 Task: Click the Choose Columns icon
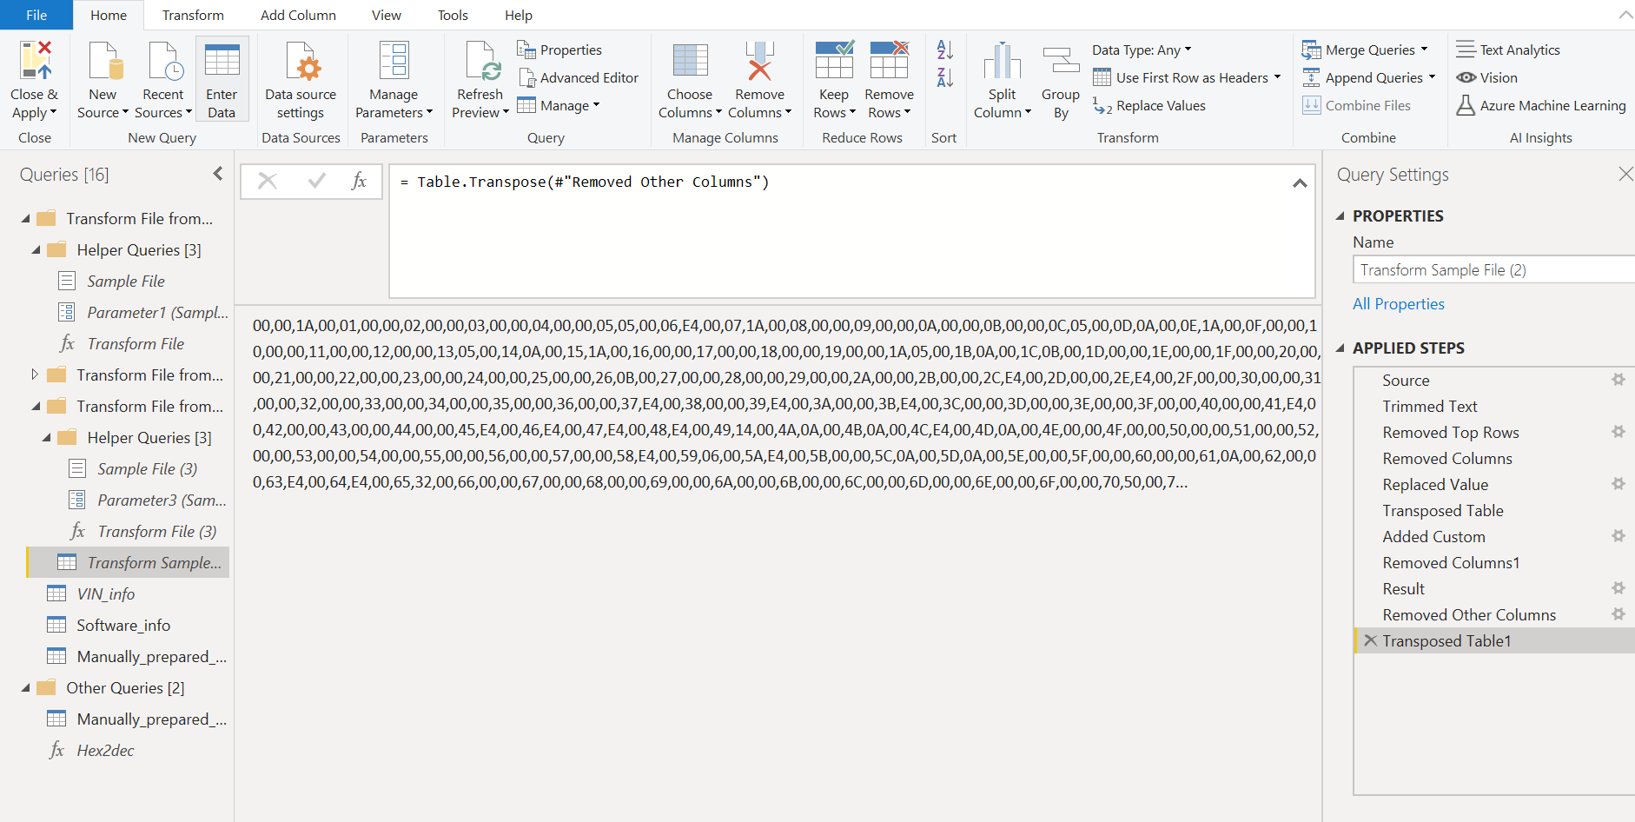(690, 61)
